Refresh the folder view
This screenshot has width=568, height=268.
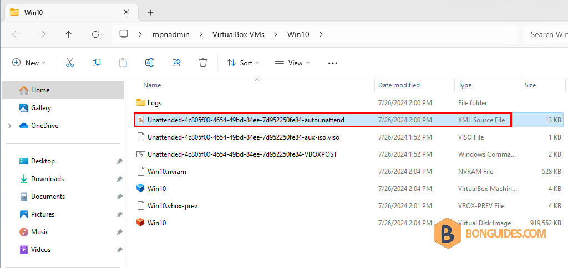tap(95, 34)
